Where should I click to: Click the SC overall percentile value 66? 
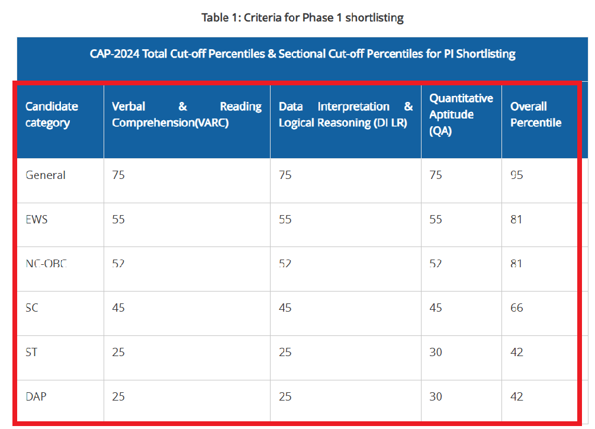(516, 308)
